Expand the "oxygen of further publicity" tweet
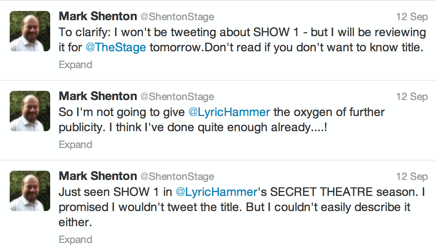The width and height of the screenshot is (435, 251). (75, 145)
